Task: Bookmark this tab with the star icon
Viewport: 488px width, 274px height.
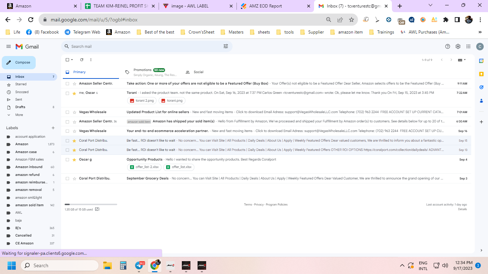Action: point(352,20)
